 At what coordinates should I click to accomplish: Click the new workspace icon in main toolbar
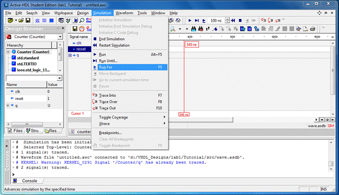[x=10, y=21]
